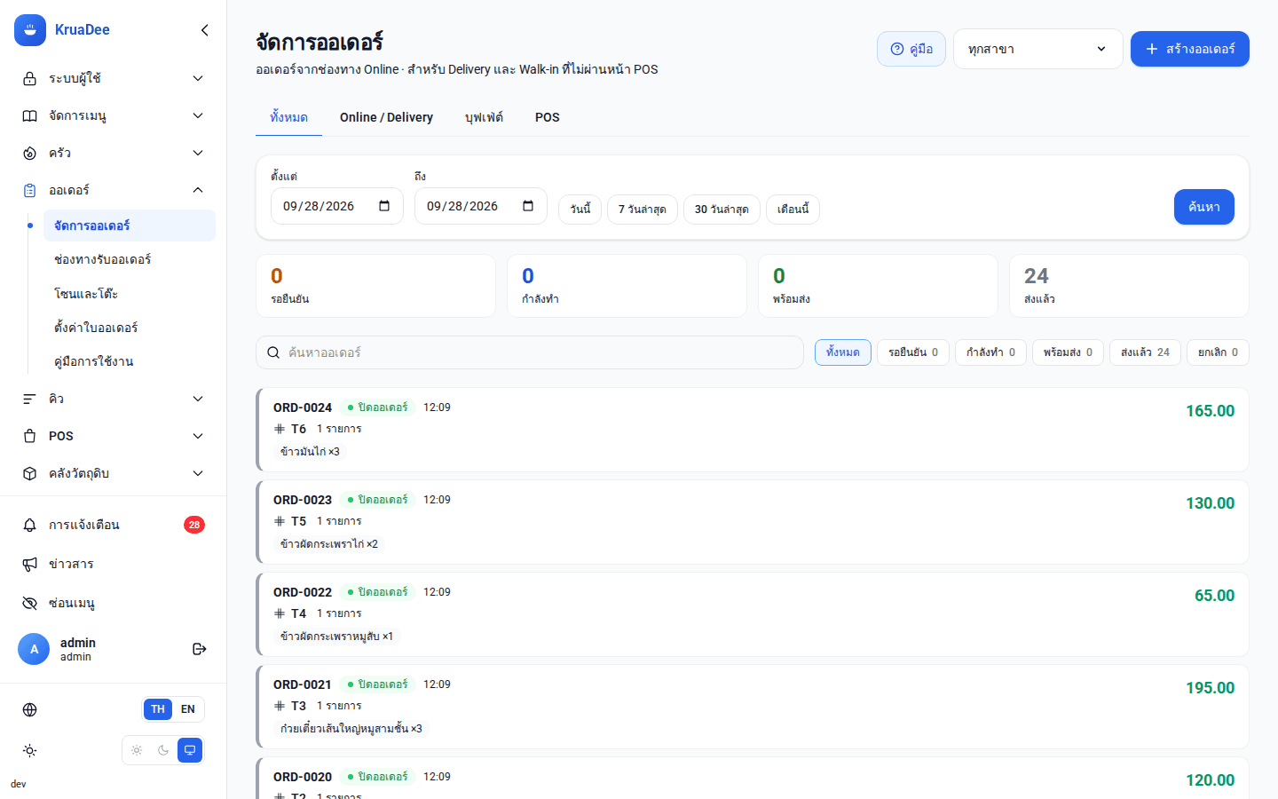Apply the เดือนนี้ date preset

pyautogui.click(x=793, y=210)
